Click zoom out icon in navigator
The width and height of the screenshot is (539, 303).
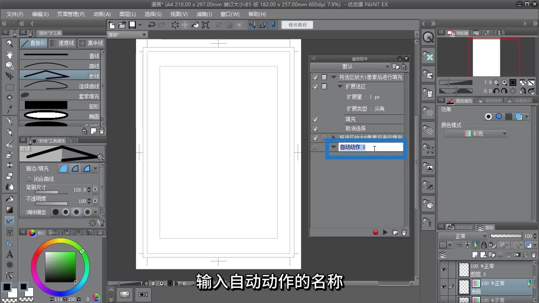496,82
